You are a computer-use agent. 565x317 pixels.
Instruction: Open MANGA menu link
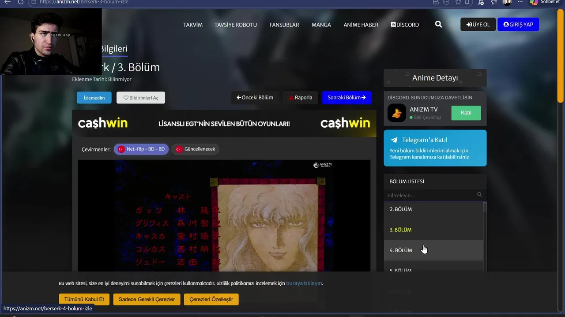pos(321,25)
